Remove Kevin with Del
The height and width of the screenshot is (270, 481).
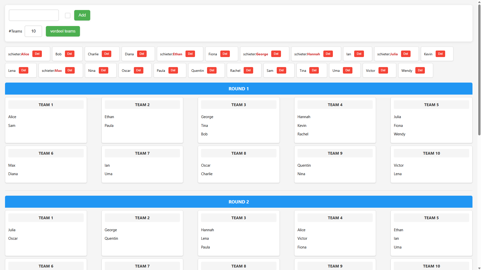440,54
